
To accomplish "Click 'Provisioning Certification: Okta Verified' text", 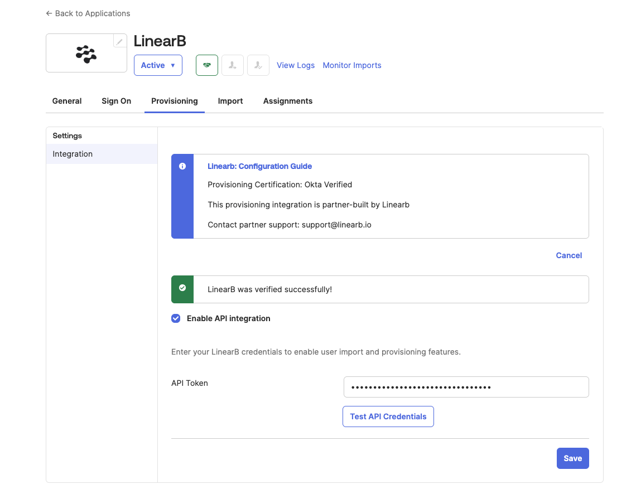I will pyautogui.click(x=280, y=185).
